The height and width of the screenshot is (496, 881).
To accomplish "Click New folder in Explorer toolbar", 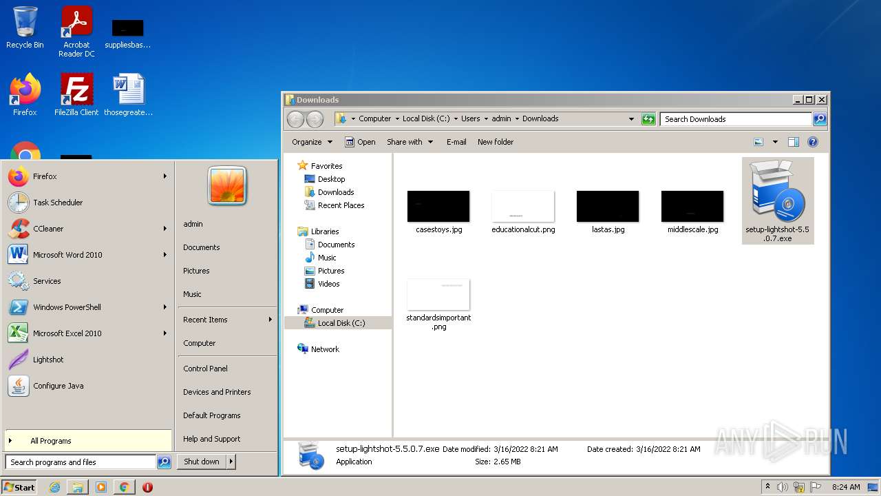I will [496, 142].
